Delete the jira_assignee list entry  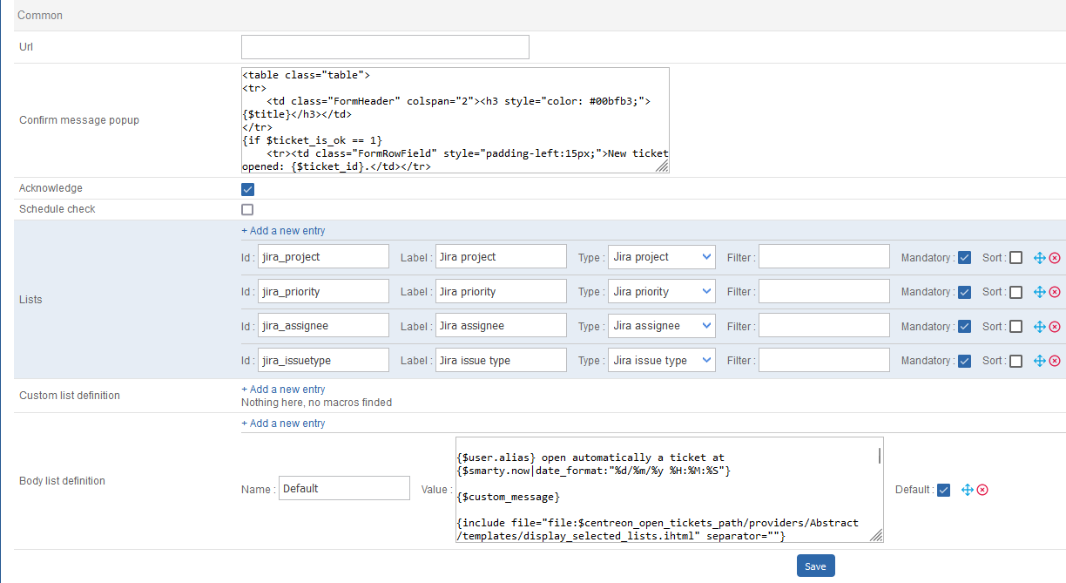pos(1055,327)
